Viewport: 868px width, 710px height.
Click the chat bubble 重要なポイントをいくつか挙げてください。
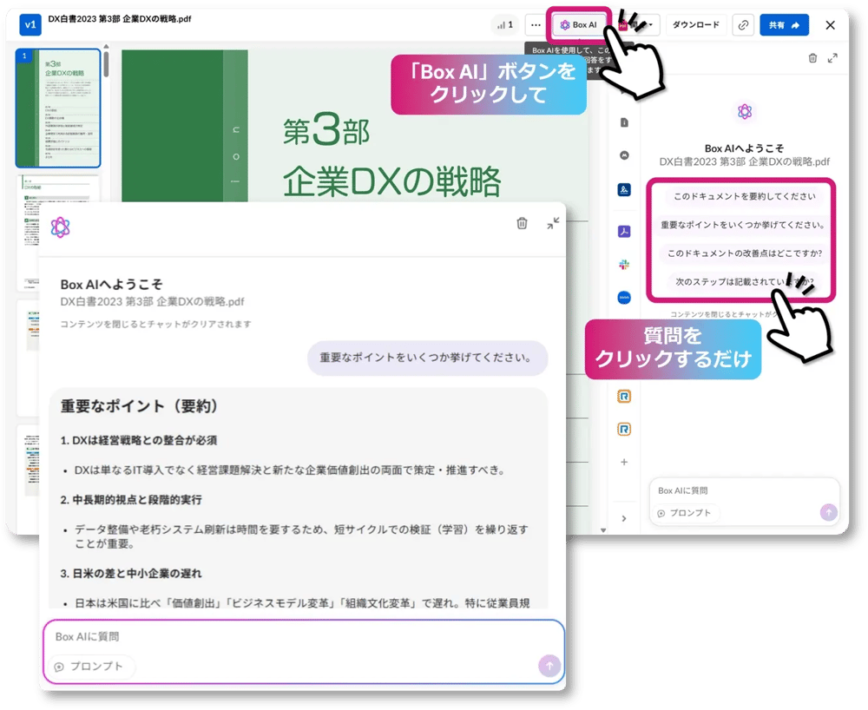pos(427,358)
